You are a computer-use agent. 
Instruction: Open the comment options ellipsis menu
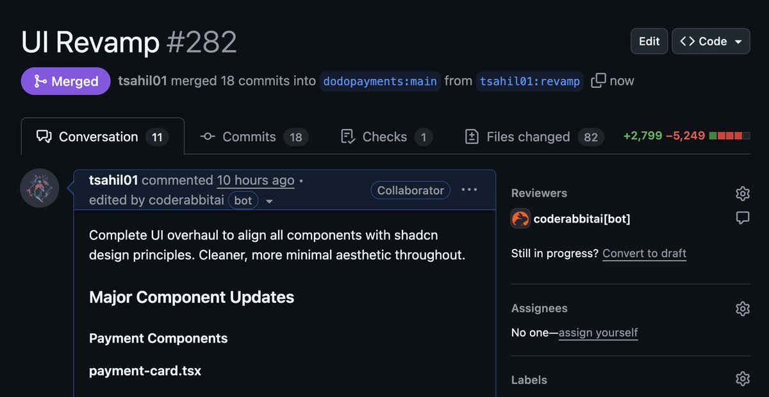469,189
